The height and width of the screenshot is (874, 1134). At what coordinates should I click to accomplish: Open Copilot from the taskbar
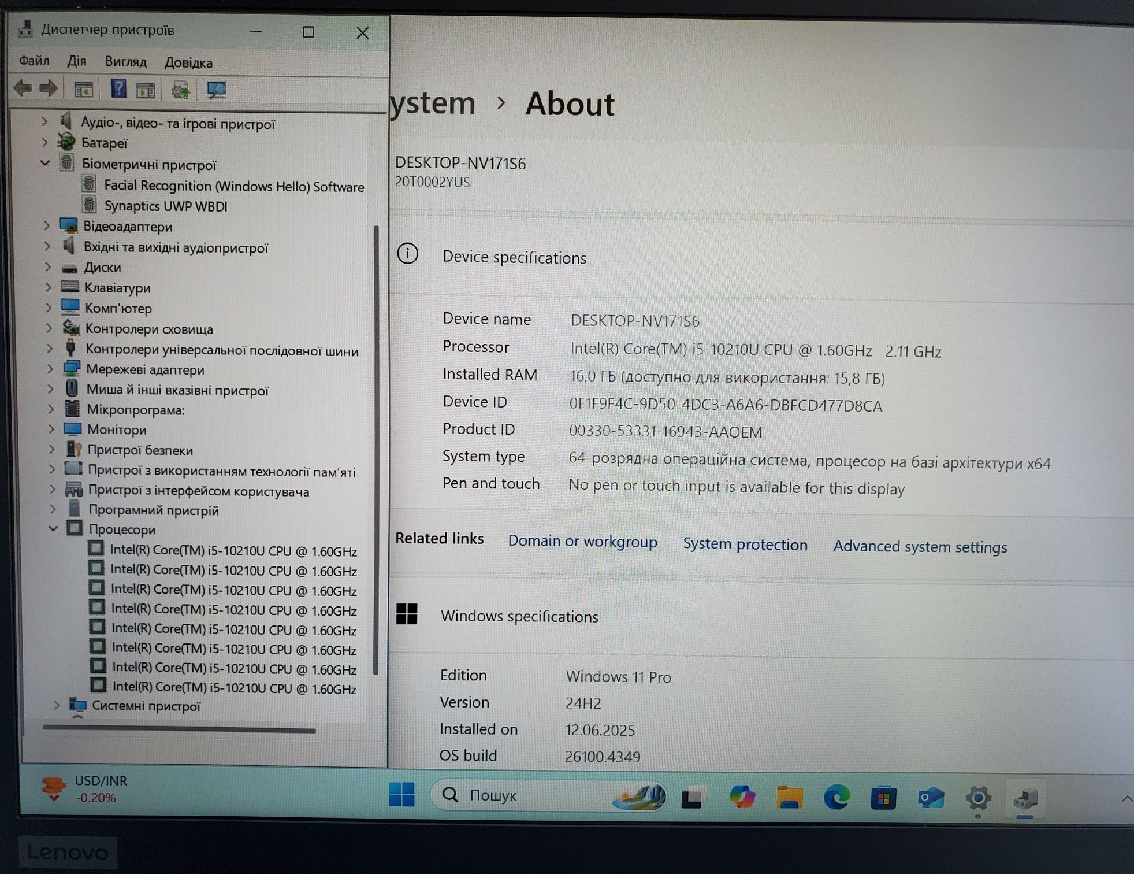[742, 797]
